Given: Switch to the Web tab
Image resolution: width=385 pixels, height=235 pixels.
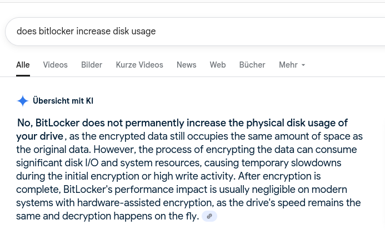Looking at the screenshot, I should click(218, 65).
